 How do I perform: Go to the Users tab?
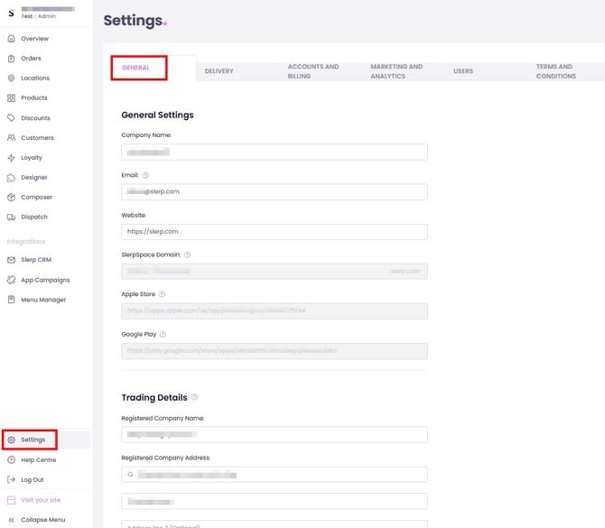tap(463, 71)
